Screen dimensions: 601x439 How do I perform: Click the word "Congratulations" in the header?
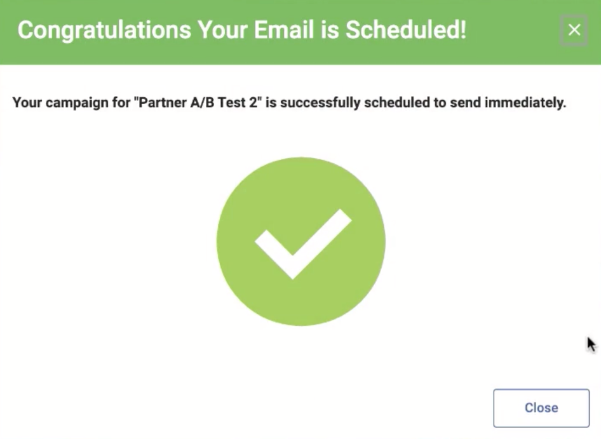[x=104, y=30]
